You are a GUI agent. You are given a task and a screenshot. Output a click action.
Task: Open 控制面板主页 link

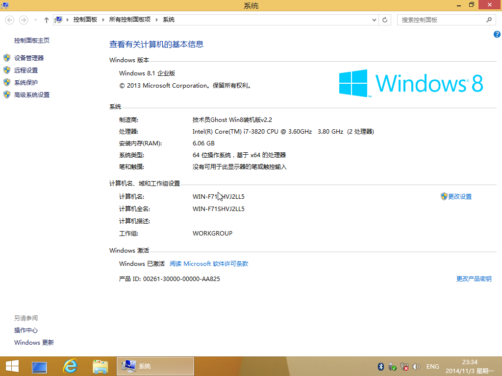pyautogui.click(x=32, y=41)
